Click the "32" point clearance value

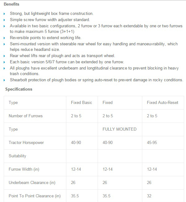point(149,196)
